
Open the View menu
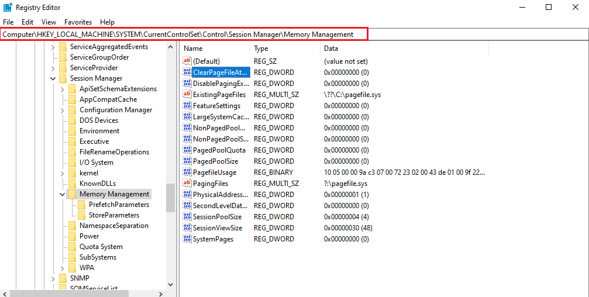coord(49,22)
